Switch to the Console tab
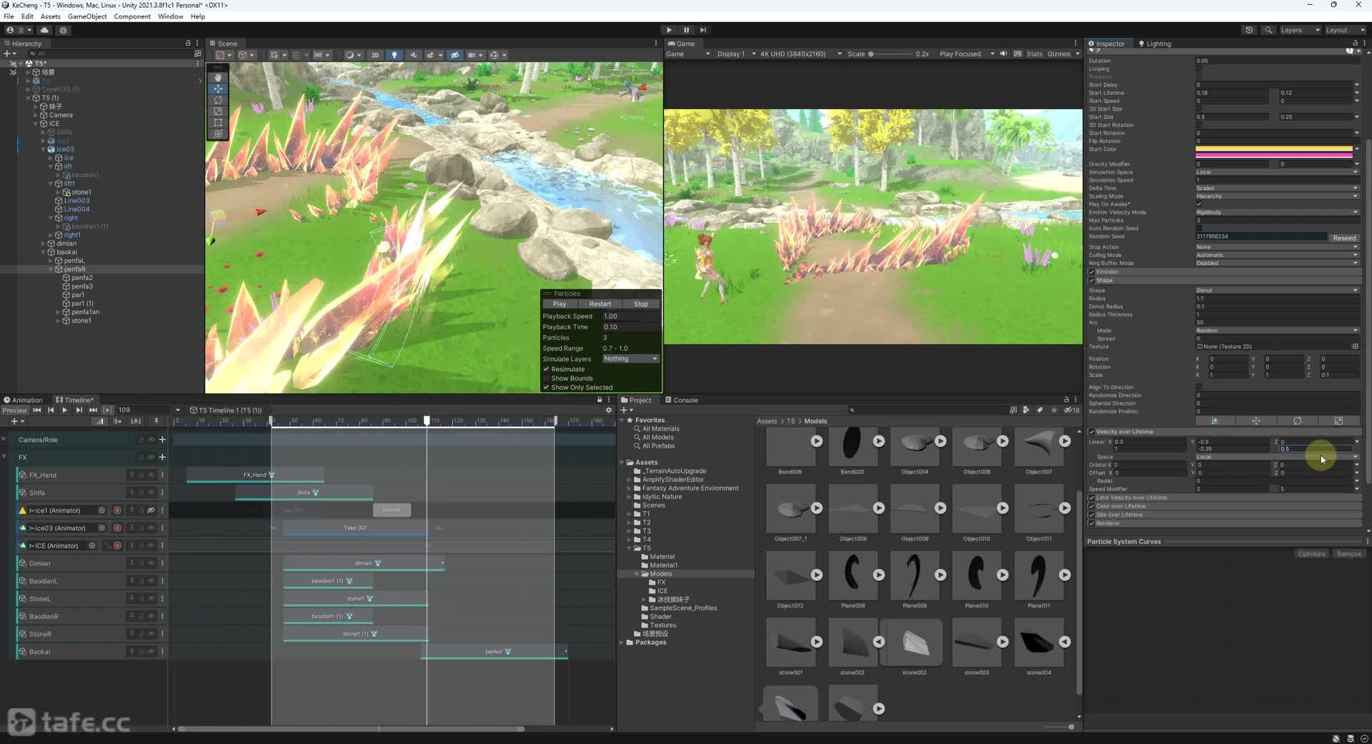The image size is (1372, 744). click(x=682, y=400)
